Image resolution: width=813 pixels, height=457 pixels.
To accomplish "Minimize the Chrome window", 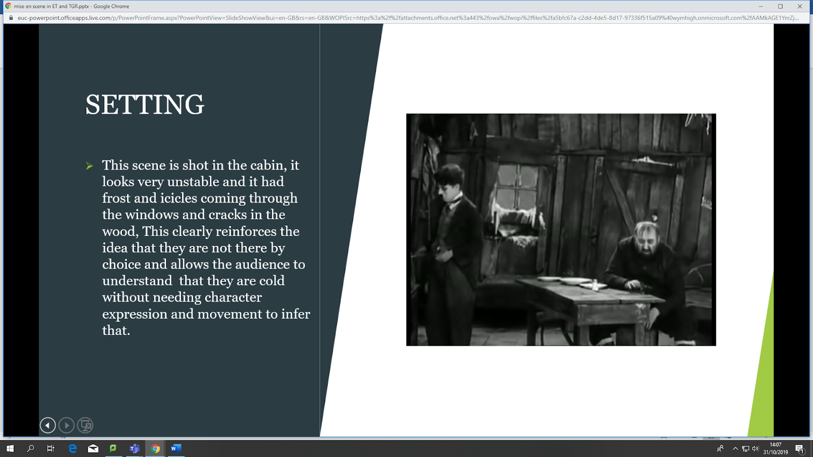I will click(x=761, y=6).
